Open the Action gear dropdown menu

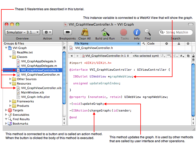click(x=48, y=32)
